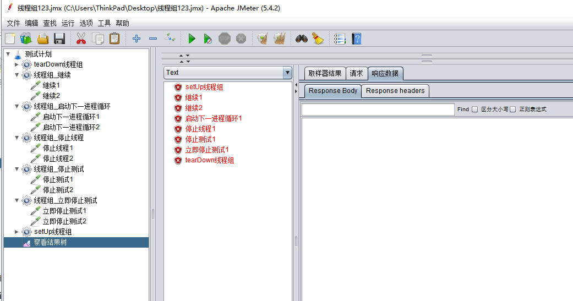The width and height of the screenshot is (573, 301).
Task: Click the blue plus Expand All icon
Action: 137,39
